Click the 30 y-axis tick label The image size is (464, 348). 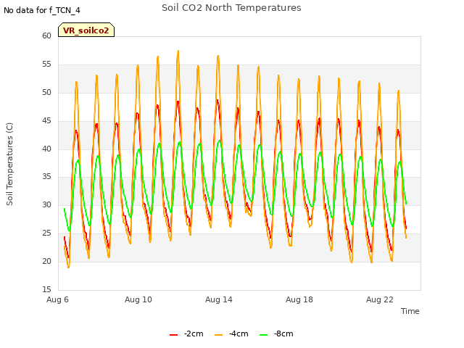pyautogui.click(x=46, y=204)
